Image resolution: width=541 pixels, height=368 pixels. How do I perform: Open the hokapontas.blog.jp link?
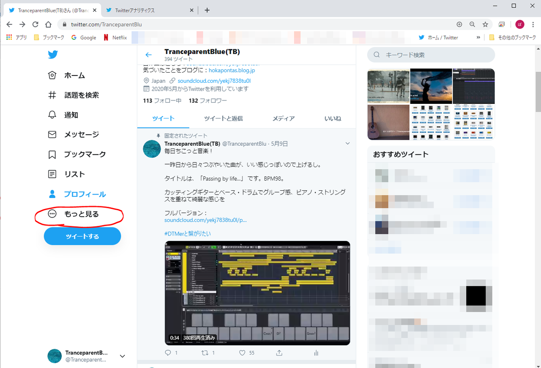(x=232, y=70)
